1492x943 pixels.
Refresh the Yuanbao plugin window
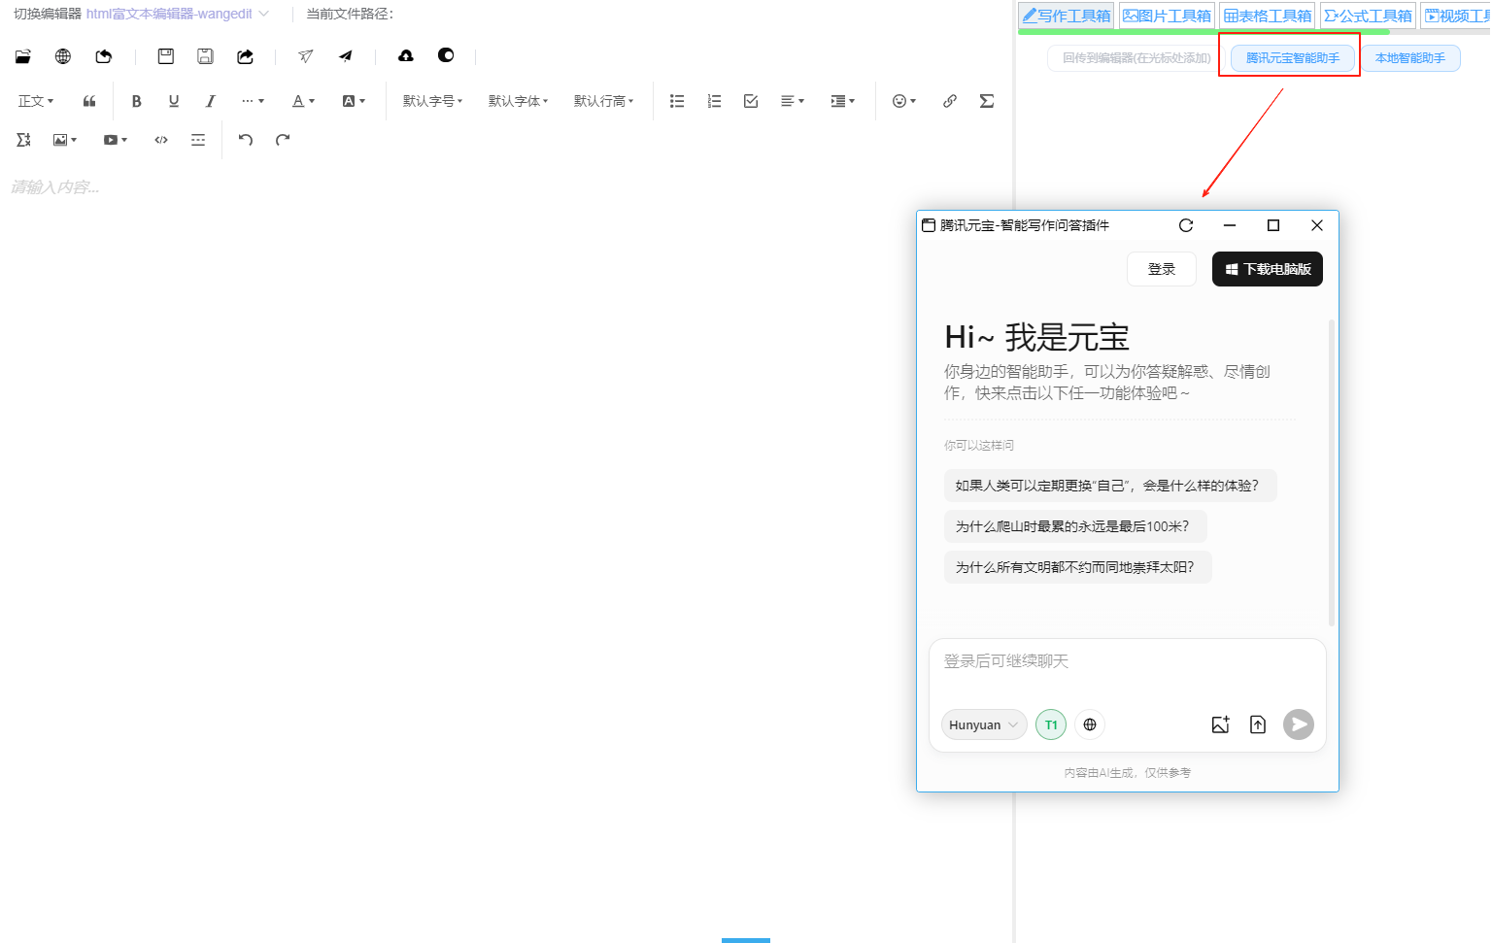[1186, 225]
